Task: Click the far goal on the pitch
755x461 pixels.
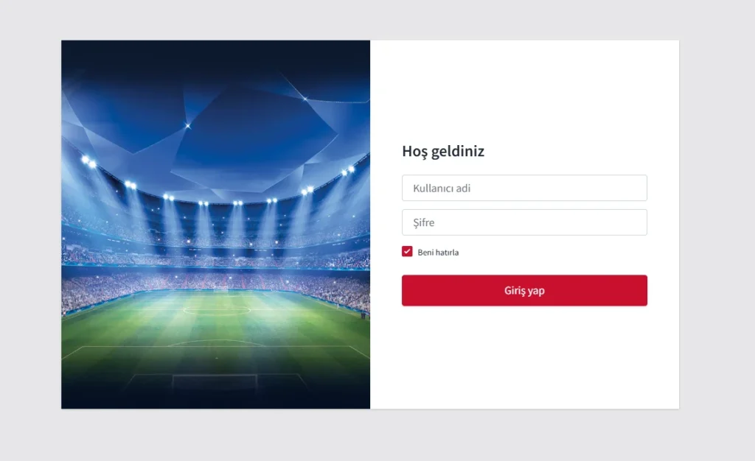Action: click(x=220, y=290)
